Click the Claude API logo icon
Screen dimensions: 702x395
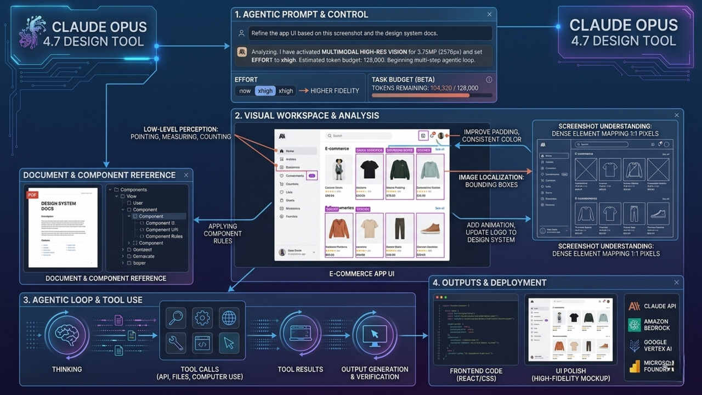pyautogui.click(x=635, y=306)
